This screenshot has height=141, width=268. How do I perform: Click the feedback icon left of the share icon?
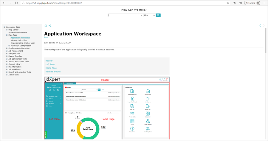click(46, 26)
